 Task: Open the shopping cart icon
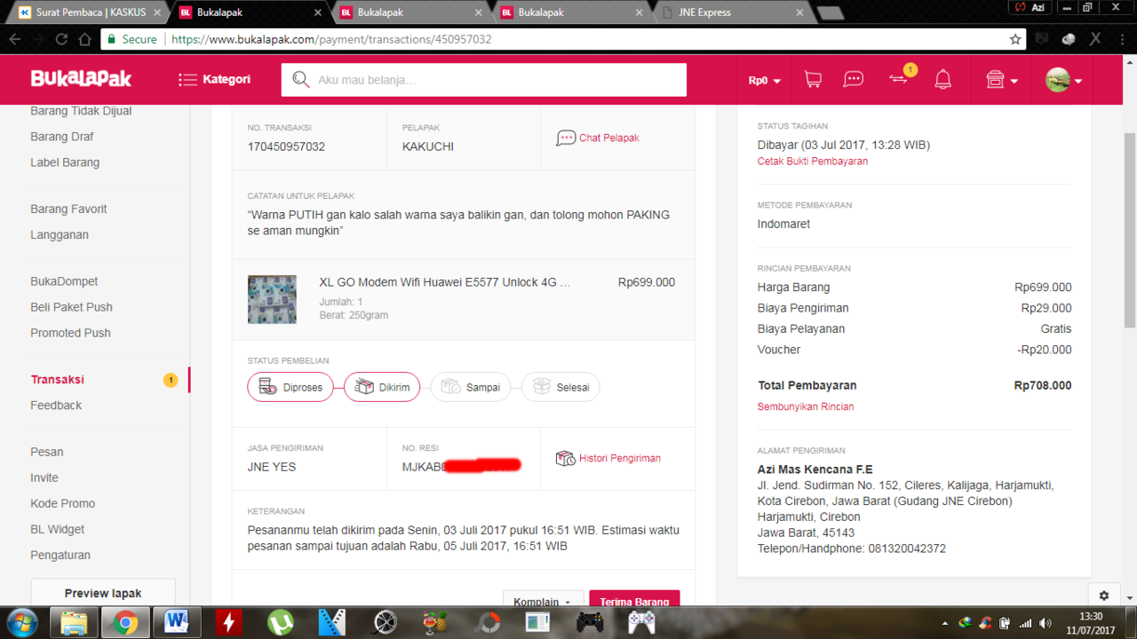coord(813,80)
